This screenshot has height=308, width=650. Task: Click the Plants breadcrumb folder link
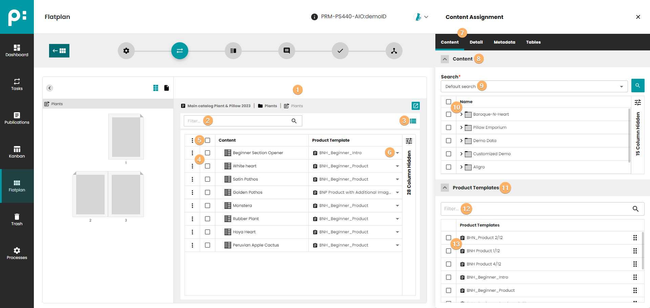click(270, 106)
